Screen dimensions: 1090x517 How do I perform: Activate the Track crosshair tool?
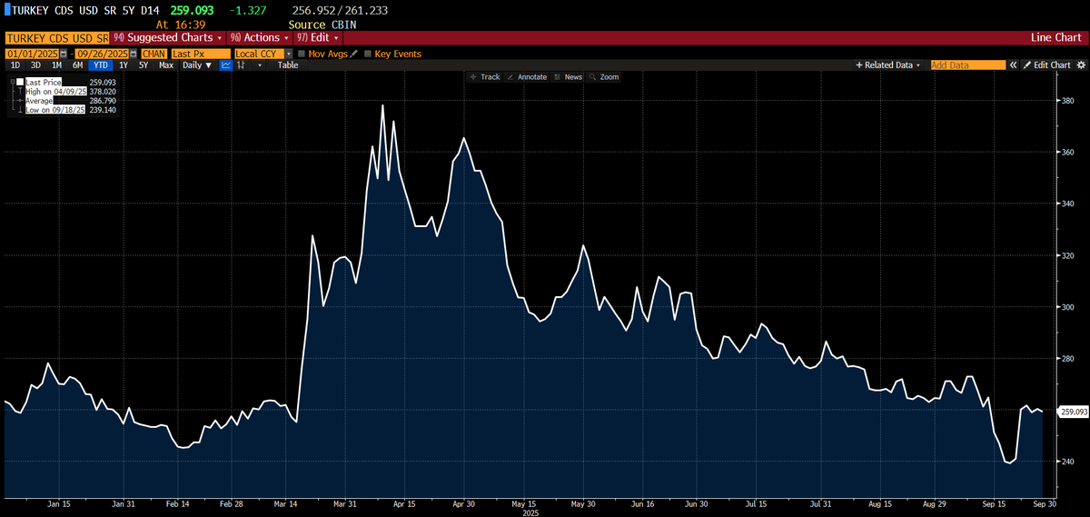pos(485,77)
